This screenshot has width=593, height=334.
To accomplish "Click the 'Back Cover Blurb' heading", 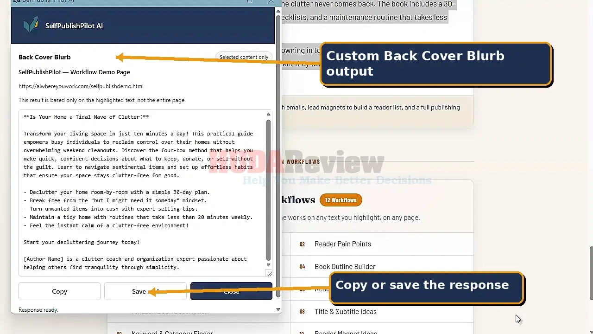I will 44,57.
